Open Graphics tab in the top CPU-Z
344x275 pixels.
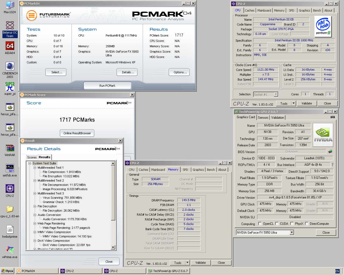[304, 10]
